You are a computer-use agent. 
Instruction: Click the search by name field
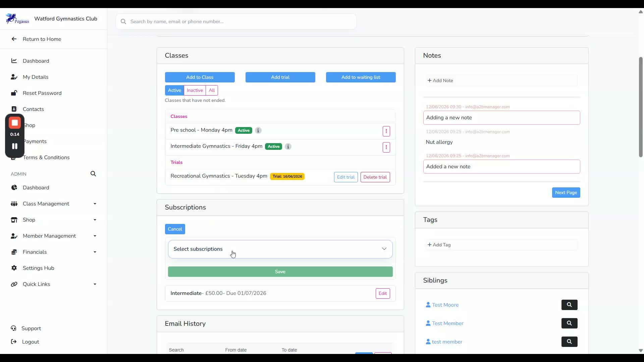point(236,21)
